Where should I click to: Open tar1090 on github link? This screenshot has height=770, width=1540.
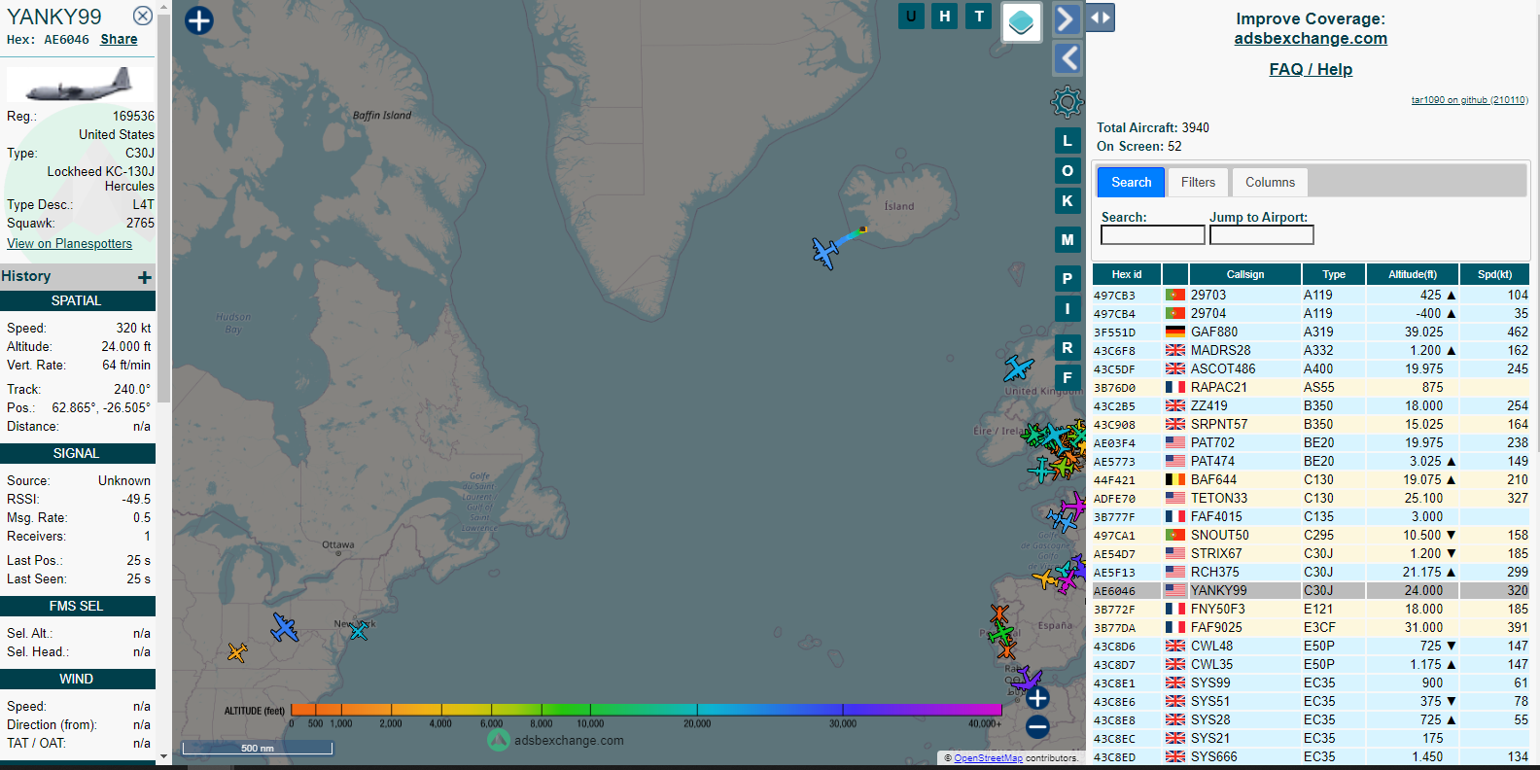pos(1470,99)
